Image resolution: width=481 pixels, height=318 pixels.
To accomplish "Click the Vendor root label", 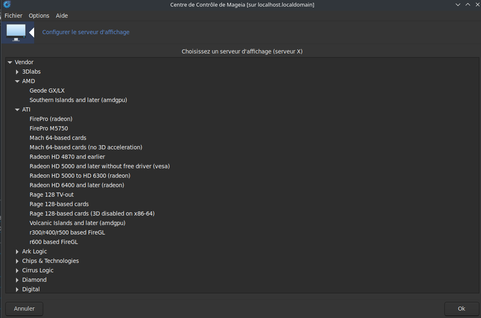I will (24, 62).
